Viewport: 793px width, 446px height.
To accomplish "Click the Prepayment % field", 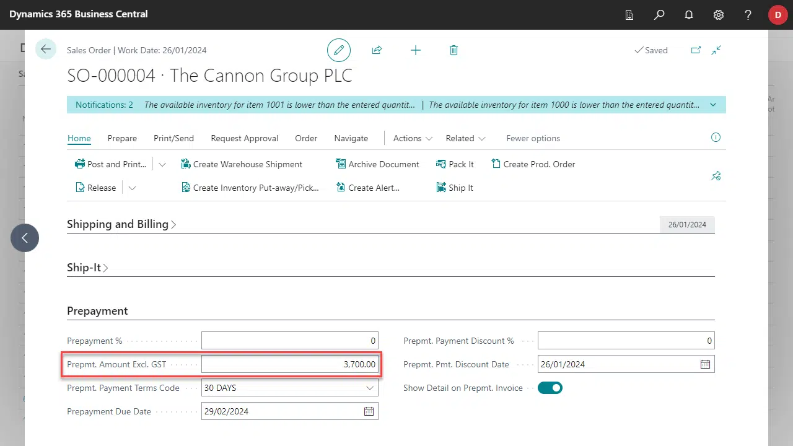I will [x=289, y=341].
